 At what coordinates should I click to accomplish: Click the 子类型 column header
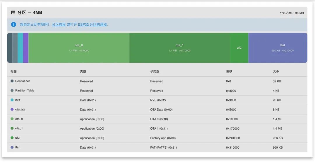pyautogui.click(x=155, y=71)
